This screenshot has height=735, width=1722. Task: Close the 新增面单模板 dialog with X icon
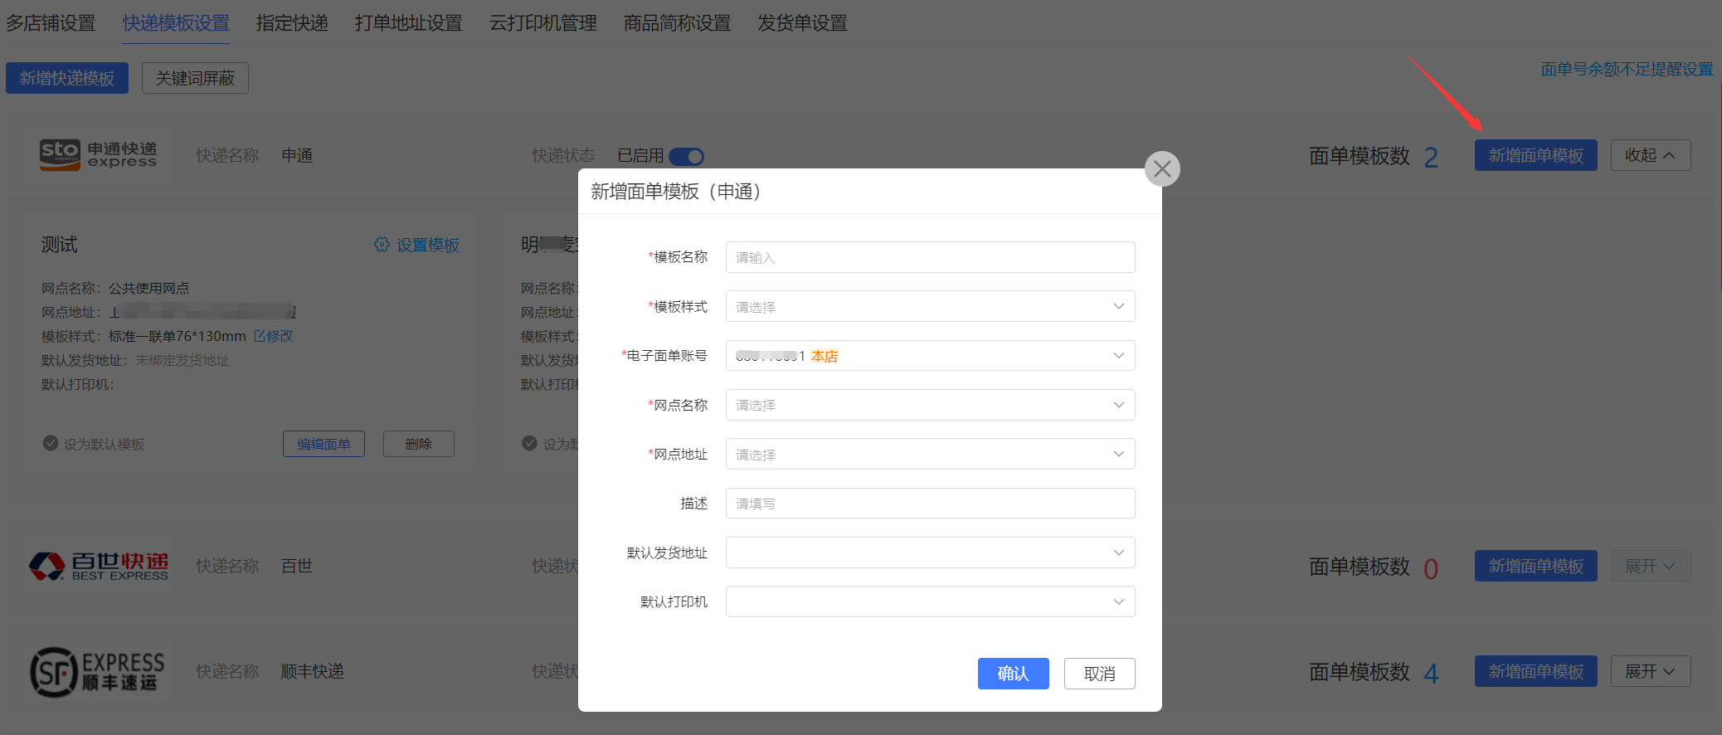point(1162,169)
